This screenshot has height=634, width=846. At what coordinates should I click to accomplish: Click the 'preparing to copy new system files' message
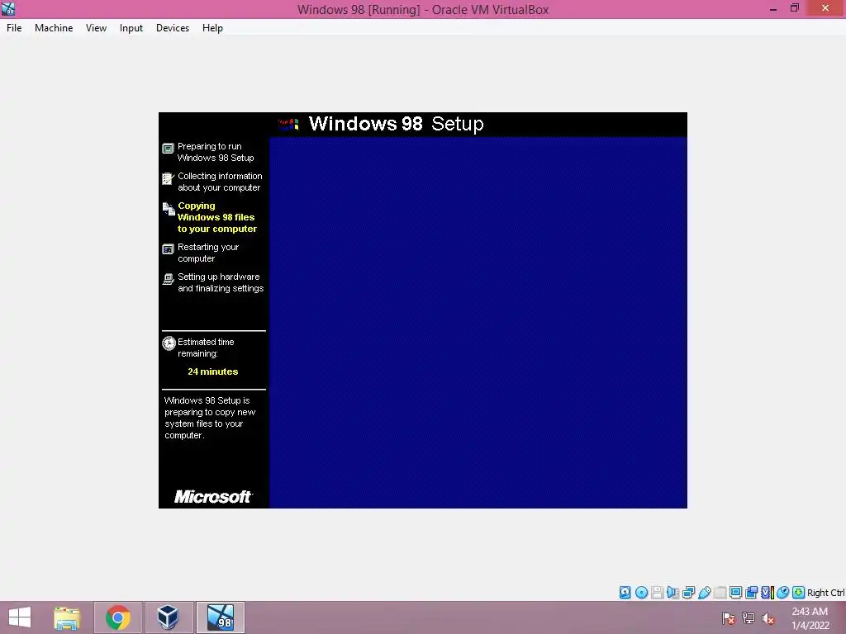[x=209, y=418]
